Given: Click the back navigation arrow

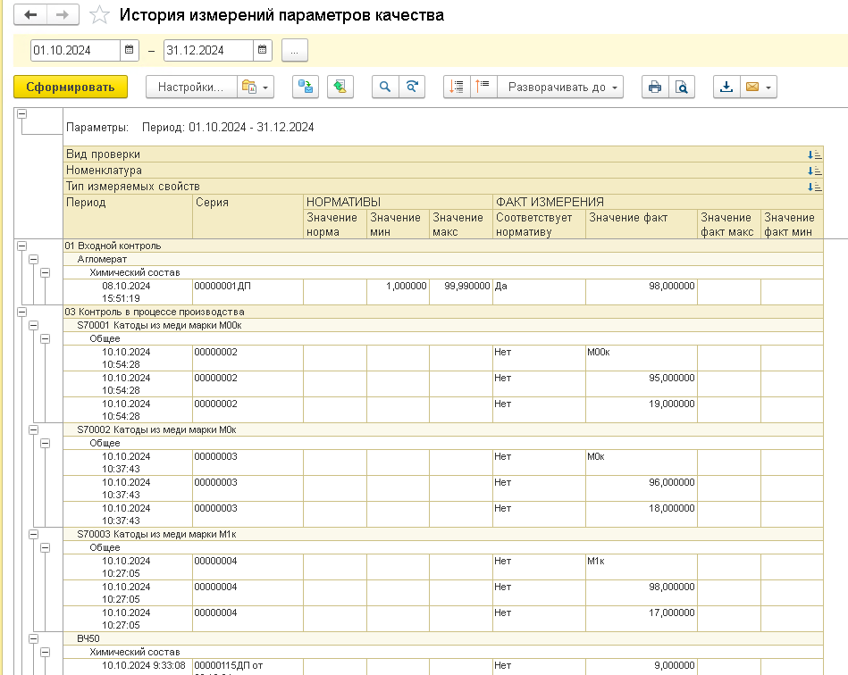Looking at the screenshot, I should pos(31,15).
